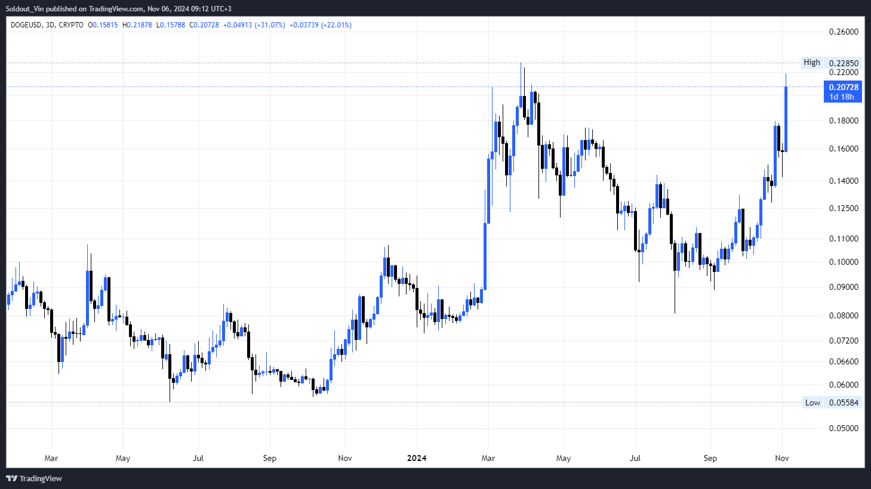The height and width of the screenshot is (489, 871).
Task: Click the Low price marker label
Action: pos(812,403)
